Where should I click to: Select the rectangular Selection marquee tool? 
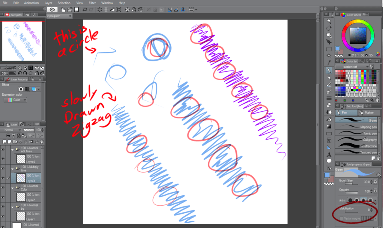(329, 49)
